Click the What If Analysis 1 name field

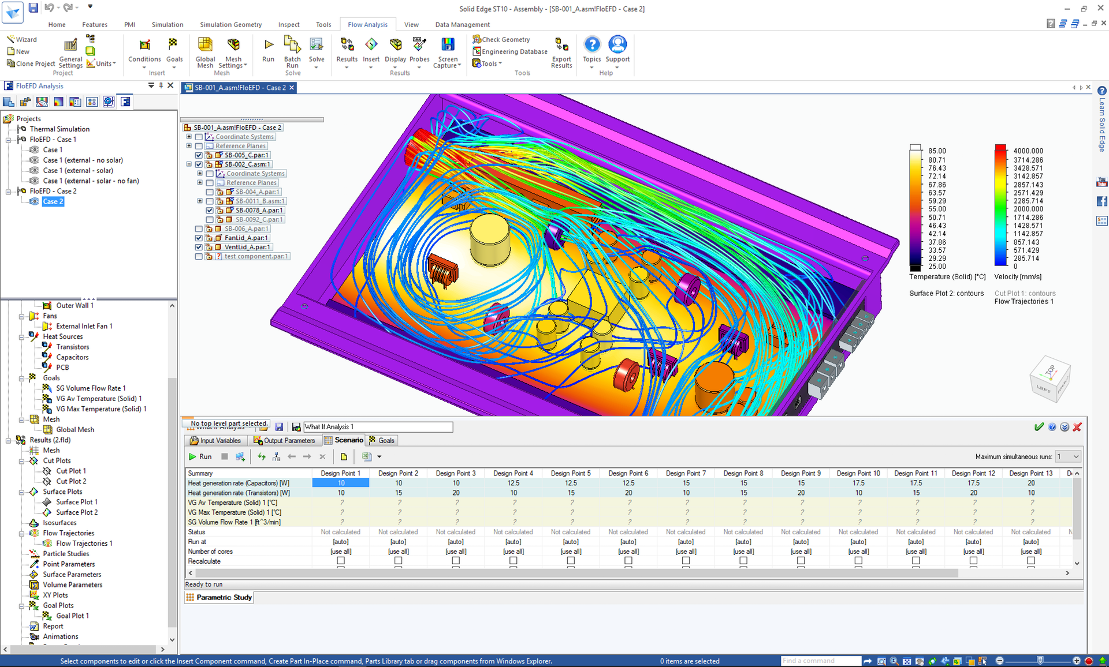point(378,427)
